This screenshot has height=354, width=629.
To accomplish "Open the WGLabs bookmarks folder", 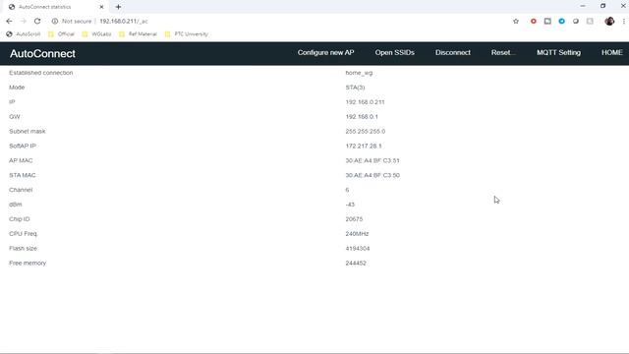I will pos(96,34).
